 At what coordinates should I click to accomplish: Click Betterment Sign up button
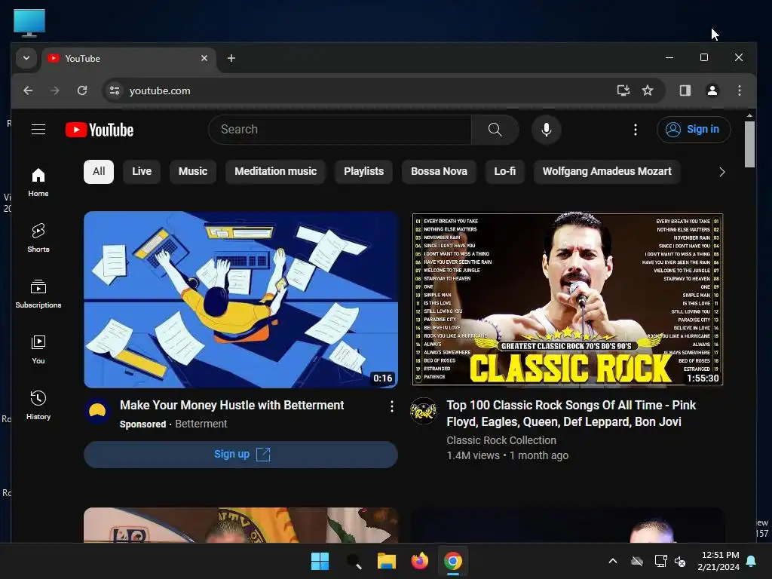pyautogui.click(x=240, y=454)
